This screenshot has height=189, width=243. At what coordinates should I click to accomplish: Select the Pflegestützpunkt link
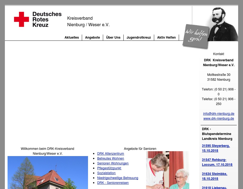[x=109, y=168]
